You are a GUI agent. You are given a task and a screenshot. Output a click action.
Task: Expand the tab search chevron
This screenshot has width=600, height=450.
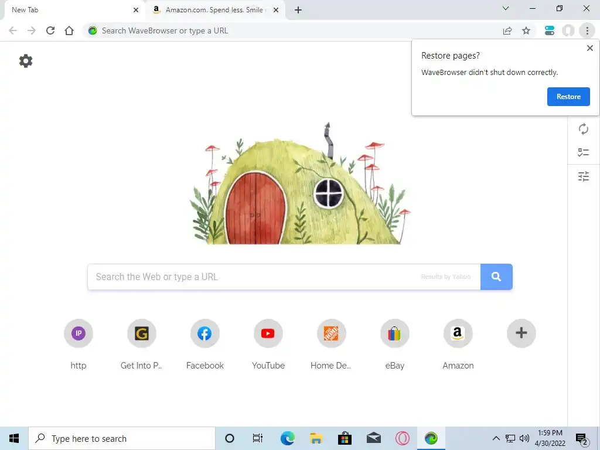506,8
